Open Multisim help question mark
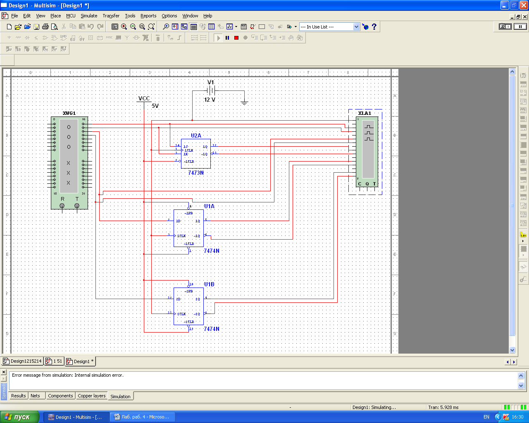The height and width of the screenshot is (423, 529). [x=374, y=26]
